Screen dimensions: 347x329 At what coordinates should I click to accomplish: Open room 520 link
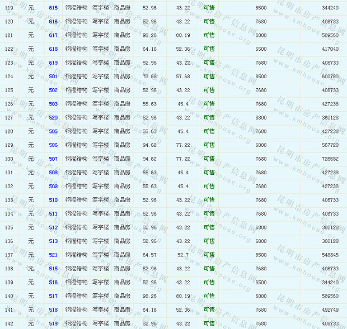point(53,117)
